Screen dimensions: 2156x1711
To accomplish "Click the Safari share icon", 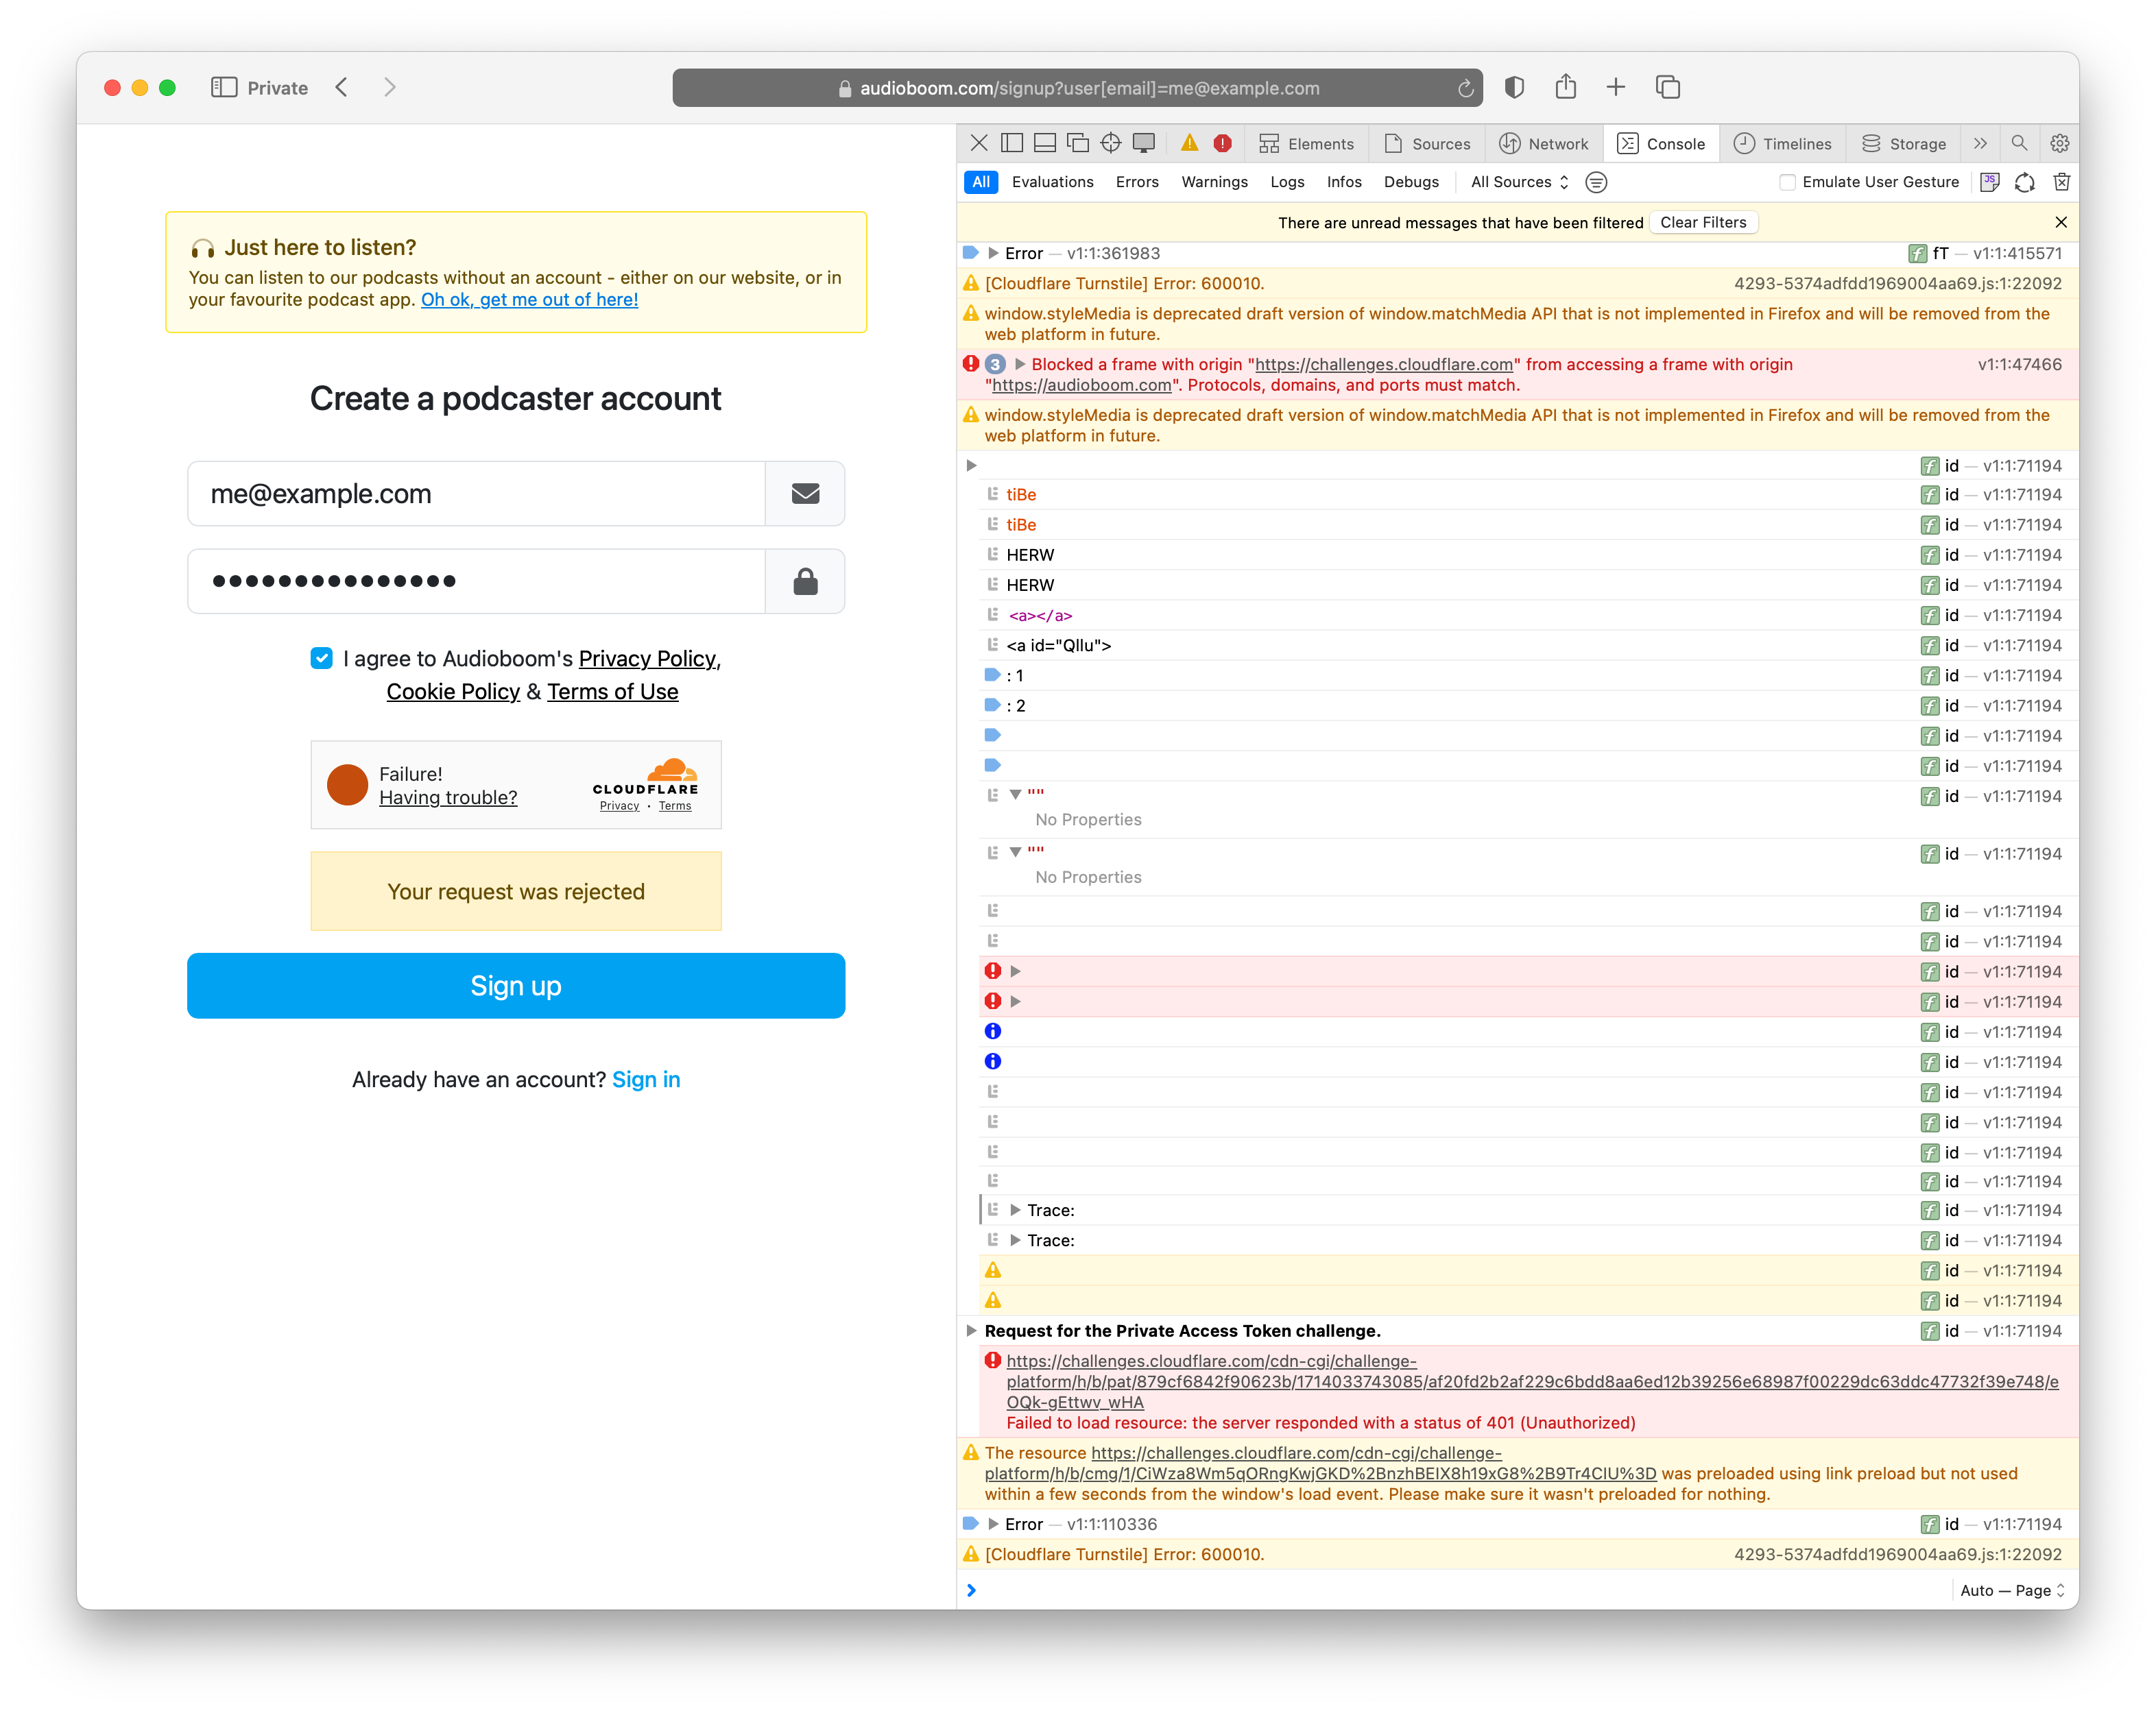I will (1565, 88).
